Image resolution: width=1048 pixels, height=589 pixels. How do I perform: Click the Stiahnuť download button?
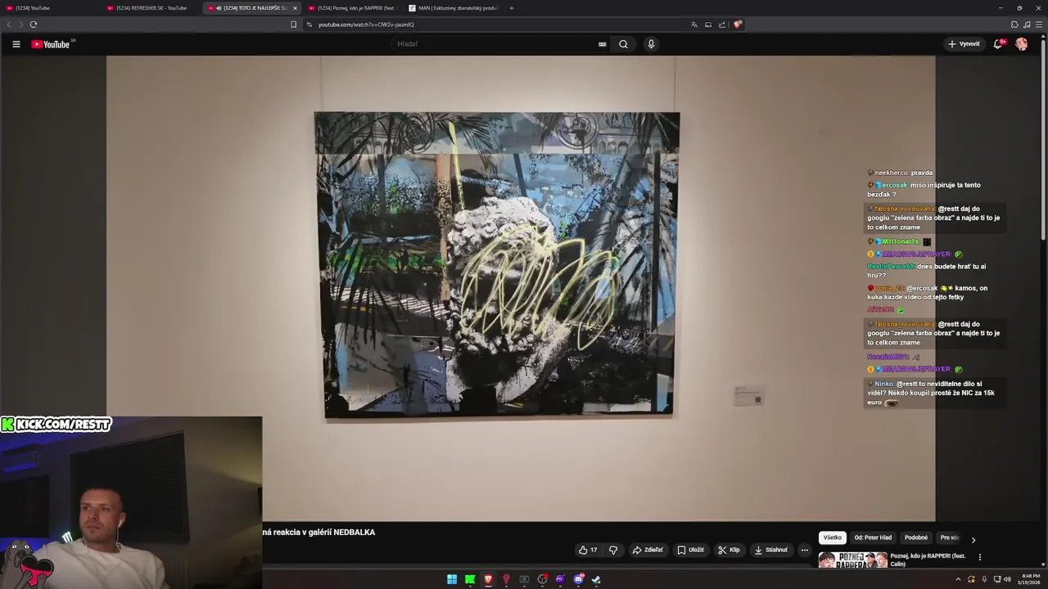[770, 550]
